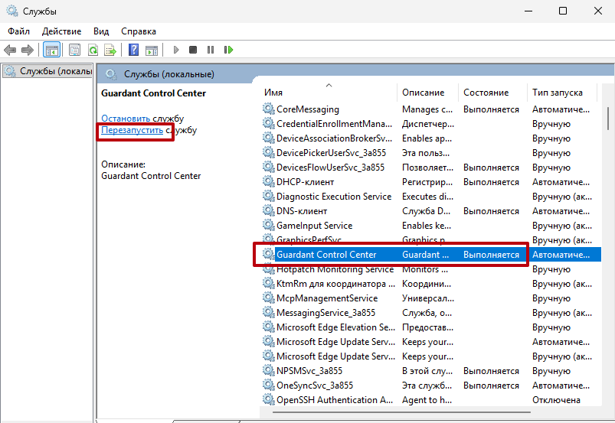
Task: Open the Файл menu
Action: (18, 31)
